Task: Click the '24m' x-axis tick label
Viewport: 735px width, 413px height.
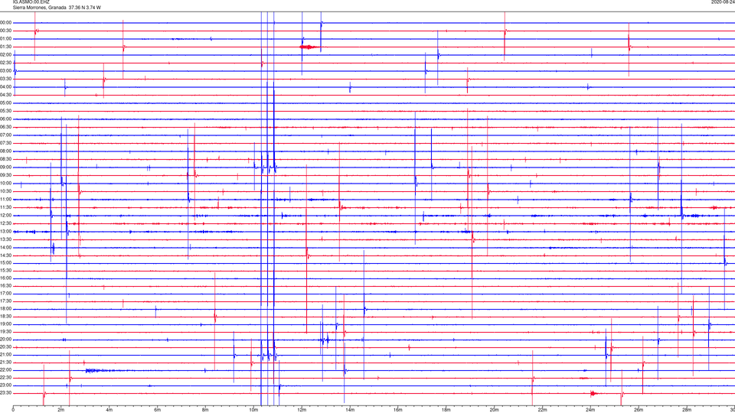Action: tap(590, 410)
